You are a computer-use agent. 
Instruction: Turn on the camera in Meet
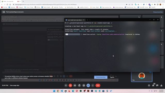(x=70, y=86)
